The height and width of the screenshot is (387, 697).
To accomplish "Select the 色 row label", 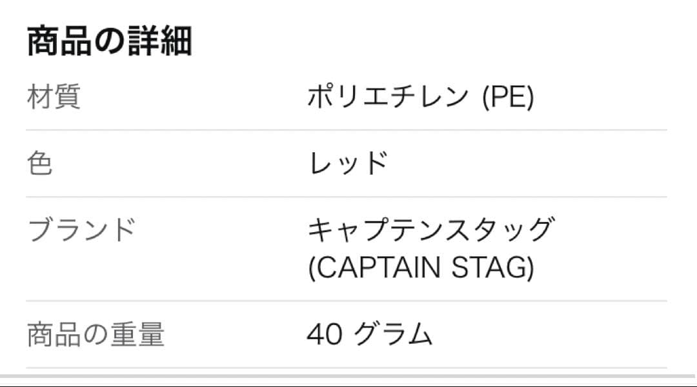I will click(40, 163).
